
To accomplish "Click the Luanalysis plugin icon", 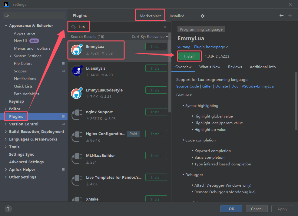I will (x=77, y=72).
